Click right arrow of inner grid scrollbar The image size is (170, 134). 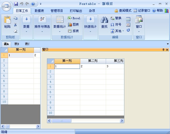[122, 121]
